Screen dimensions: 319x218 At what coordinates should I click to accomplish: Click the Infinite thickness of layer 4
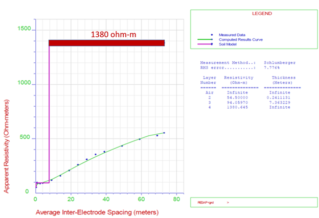pos(280,107)
